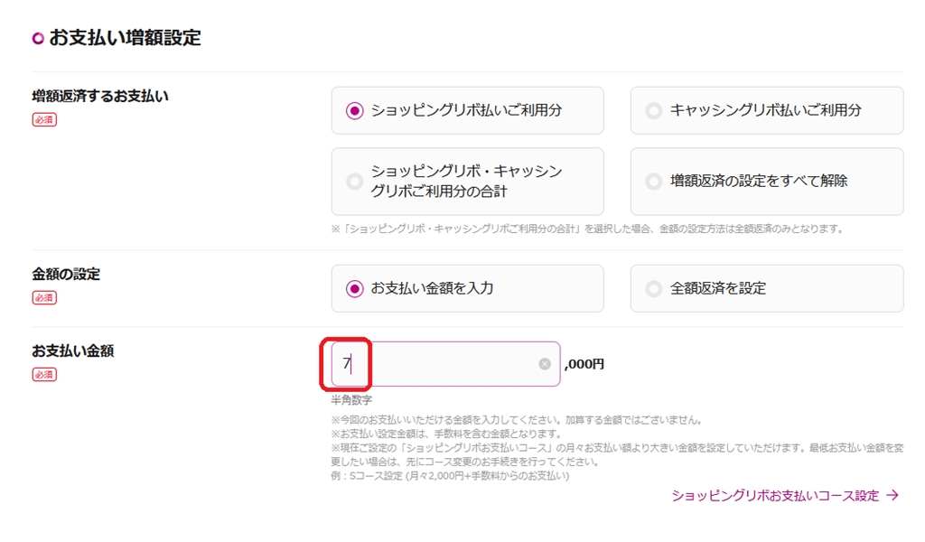This screenshot has width=925, height=542.
Task: Click the 増額返済するお支払い field label
Action: pos(100,96)
